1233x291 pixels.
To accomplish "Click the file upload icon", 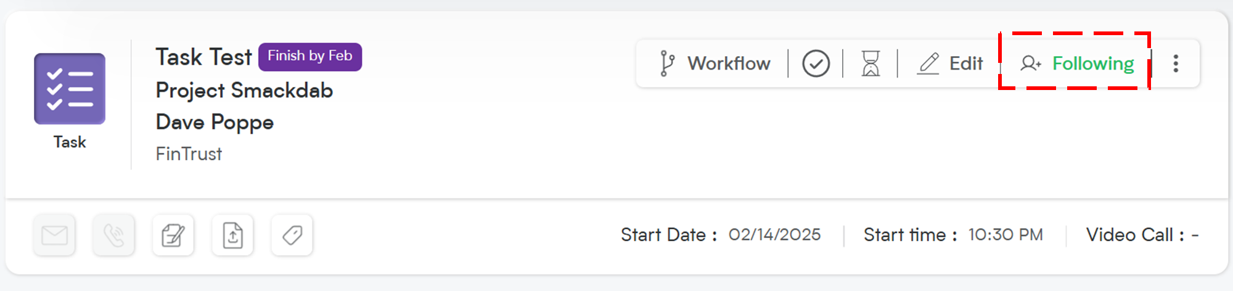I will (x=232, y=235).
